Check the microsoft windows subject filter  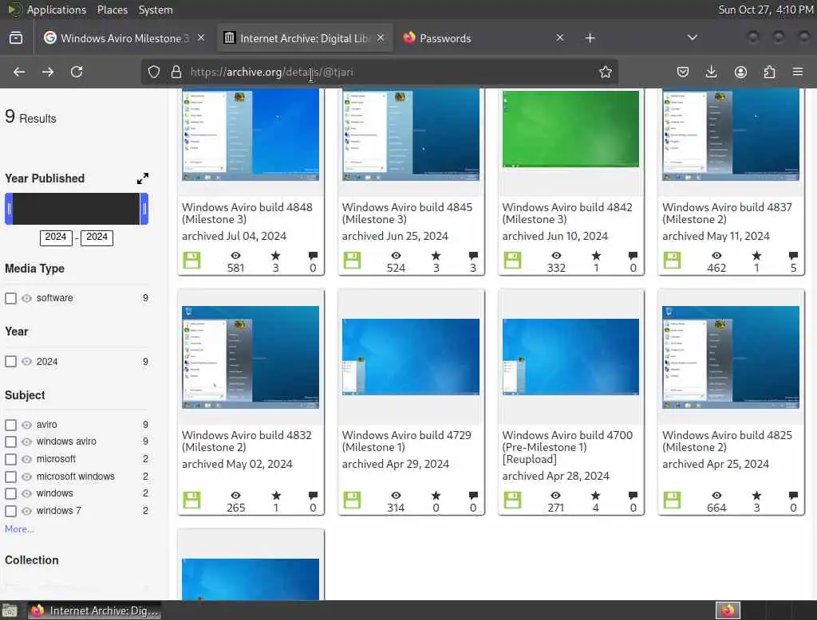10,477
